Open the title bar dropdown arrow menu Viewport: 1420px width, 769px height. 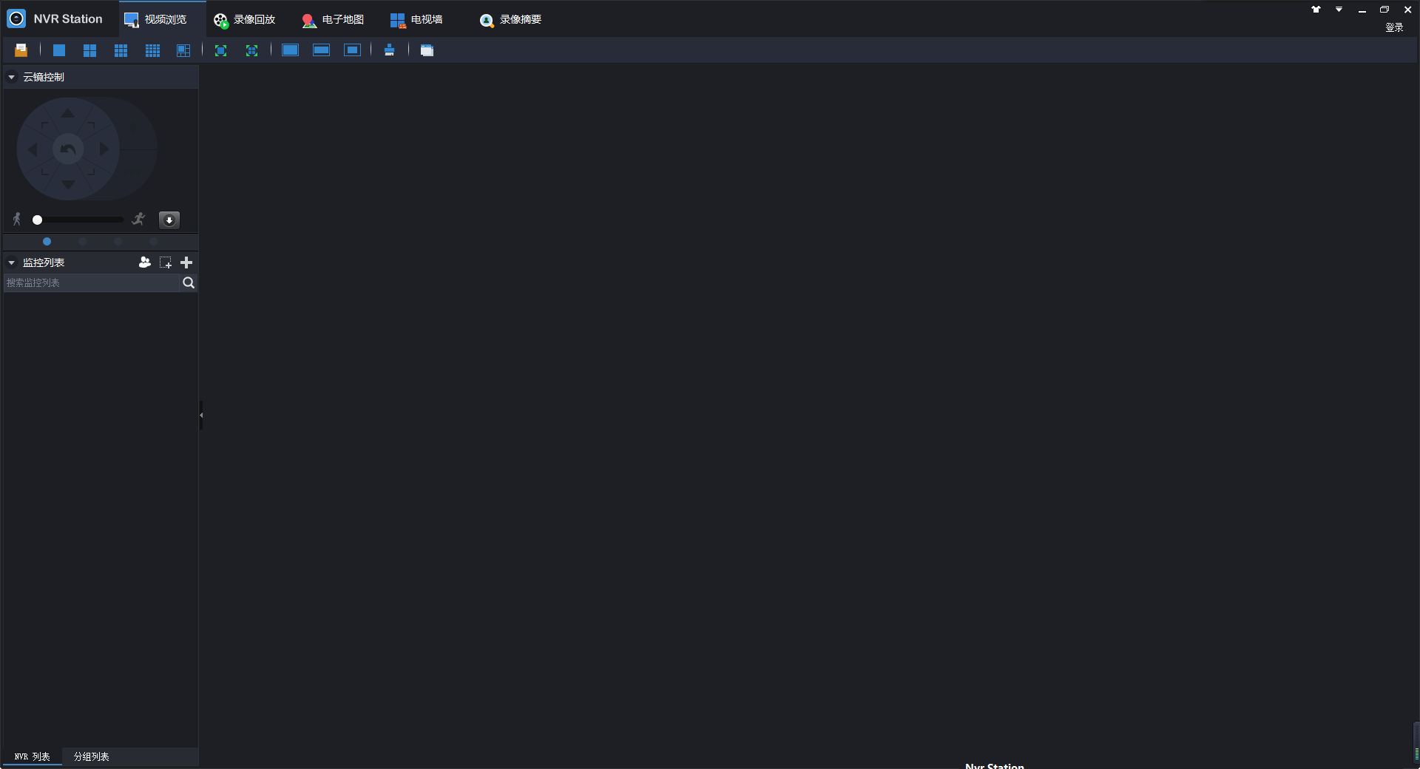1339,10
